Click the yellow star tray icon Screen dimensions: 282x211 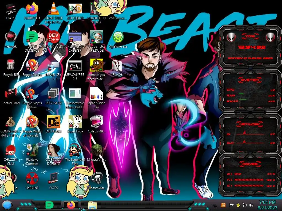tap(238, 205)
